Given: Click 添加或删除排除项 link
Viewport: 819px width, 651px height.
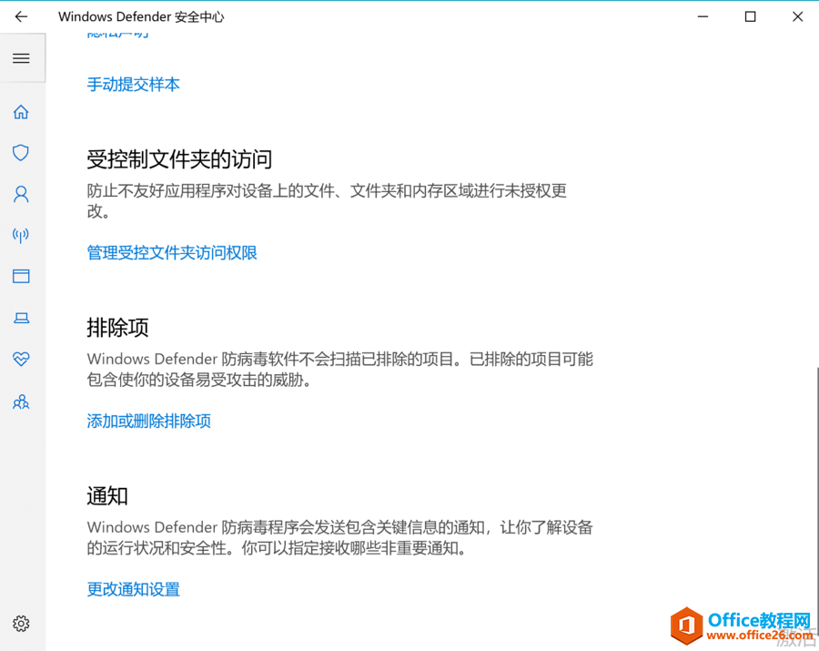Looking at the screenshot, I should pyautogui.click(x=149, y=422).
